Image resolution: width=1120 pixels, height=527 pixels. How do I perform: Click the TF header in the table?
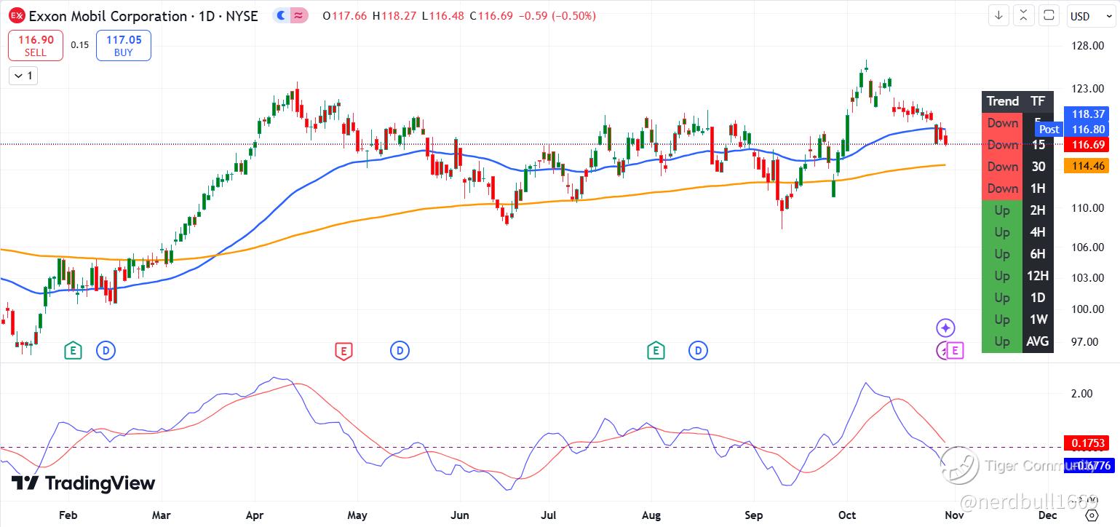tap(1038, 101)
